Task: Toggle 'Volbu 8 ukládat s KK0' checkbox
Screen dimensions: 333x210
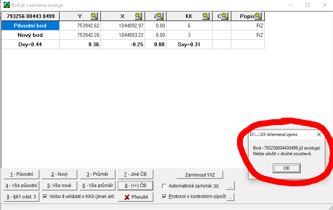Action: pos(45,196)
